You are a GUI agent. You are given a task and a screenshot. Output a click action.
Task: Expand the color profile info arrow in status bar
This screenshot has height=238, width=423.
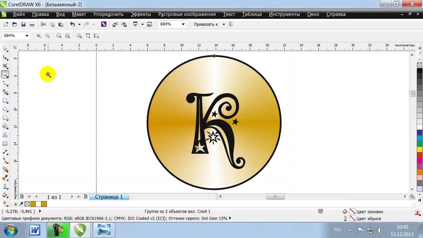coord(230,218)
